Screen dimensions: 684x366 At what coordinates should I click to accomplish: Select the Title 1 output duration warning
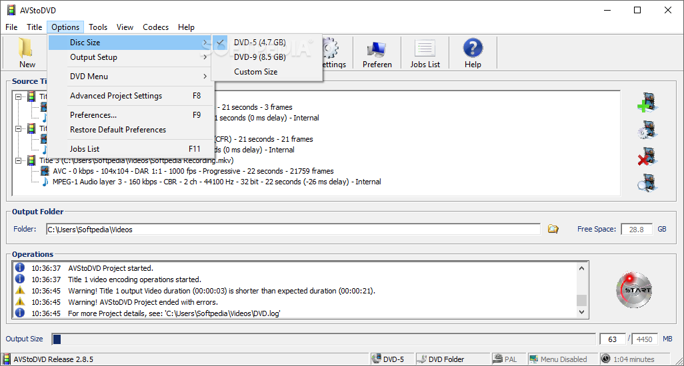pyautogui.click(x=221, y=291)
